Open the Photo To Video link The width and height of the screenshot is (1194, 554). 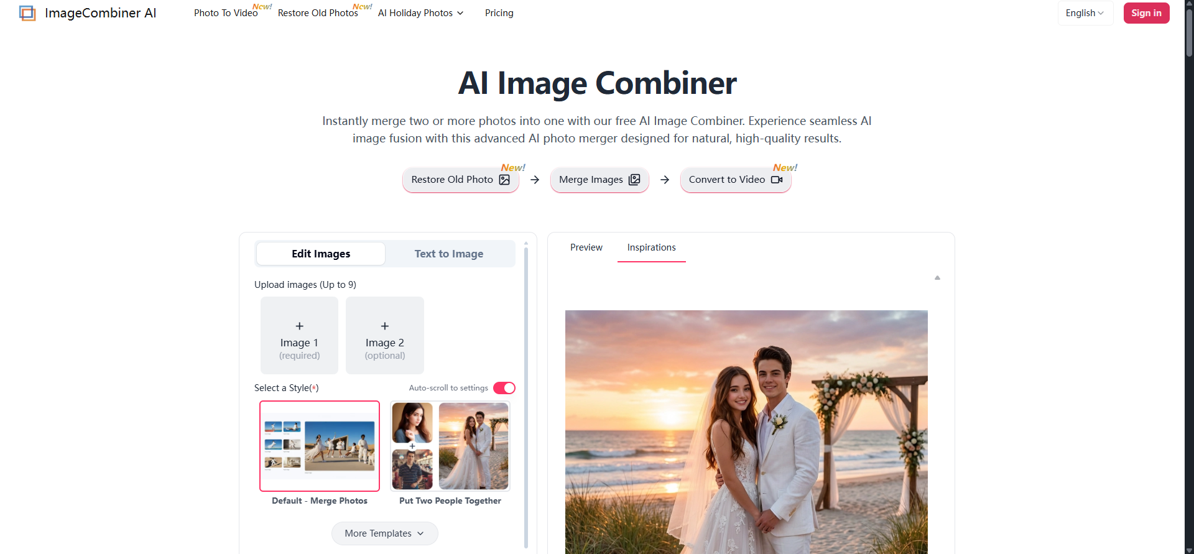point(226,13)
